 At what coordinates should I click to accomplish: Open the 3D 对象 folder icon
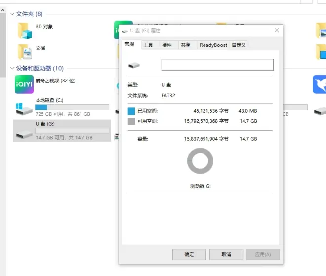24,30
